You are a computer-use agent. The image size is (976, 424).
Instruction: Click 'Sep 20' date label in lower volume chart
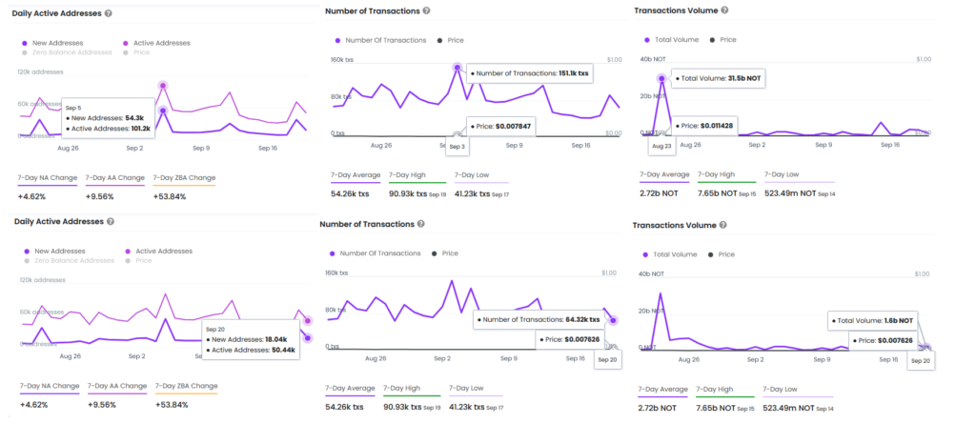[x=921, y=360]
